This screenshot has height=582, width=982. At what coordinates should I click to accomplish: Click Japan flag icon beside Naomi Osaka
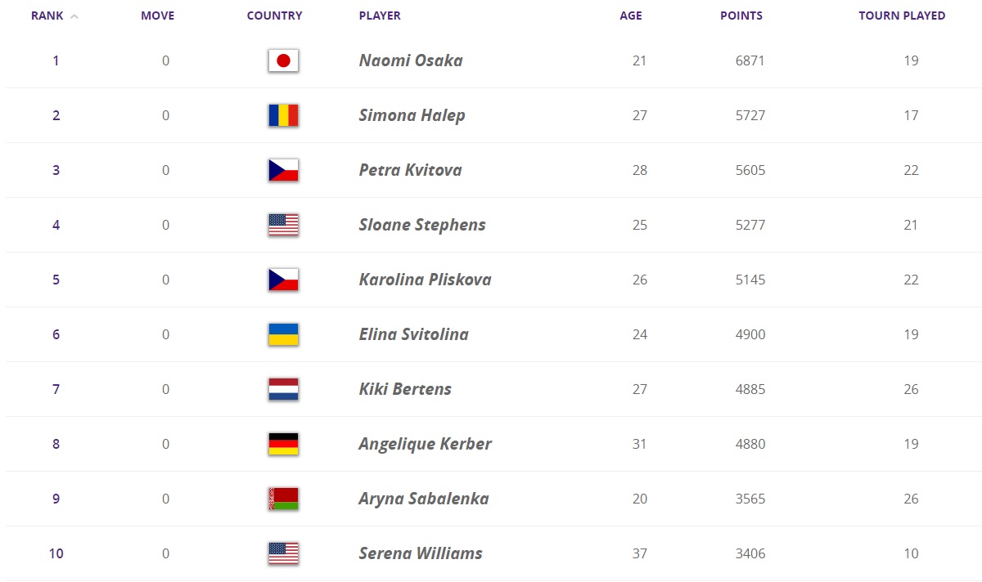click(283, 60)
